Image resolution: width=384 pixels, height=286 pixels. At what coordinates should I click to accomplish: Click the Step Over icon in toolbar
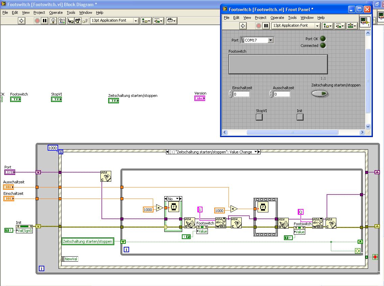point(78,21)
